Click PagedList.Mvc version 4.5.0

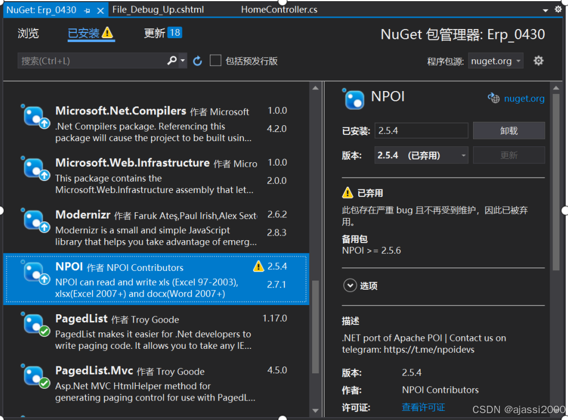click(277, 370)
